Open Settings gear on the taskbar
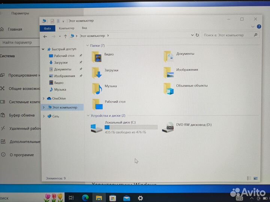The height and width of the screenshot is (202, 270). 140,198
